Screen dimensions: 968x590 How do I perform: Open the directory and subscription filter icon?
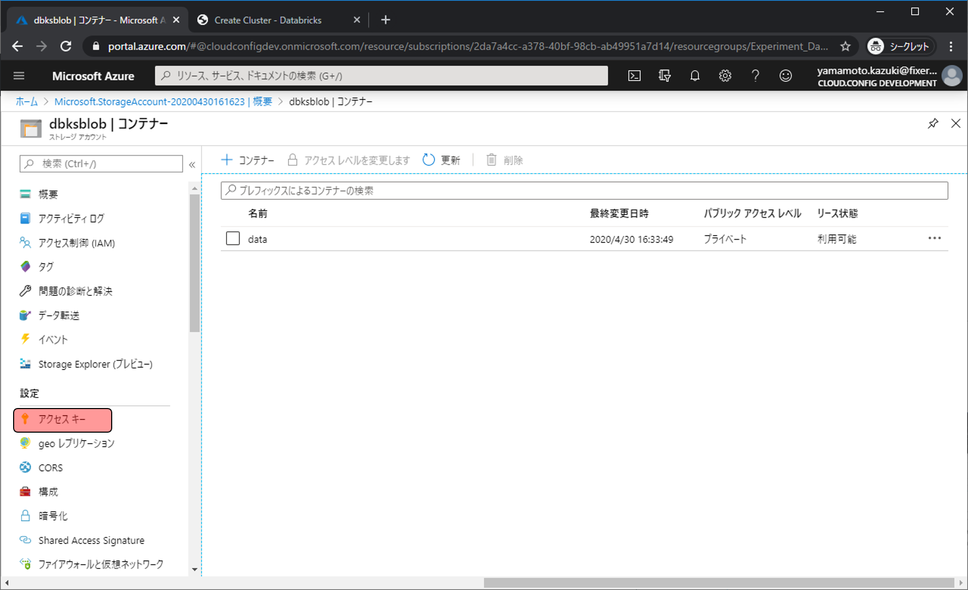[x=664, y=76]
